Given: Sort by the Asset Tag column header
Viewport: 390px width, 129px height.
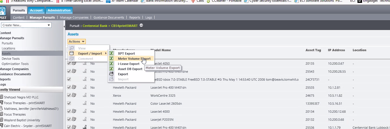Looking at the screenshot, I should pyautogui.click(x=313, y=50).
